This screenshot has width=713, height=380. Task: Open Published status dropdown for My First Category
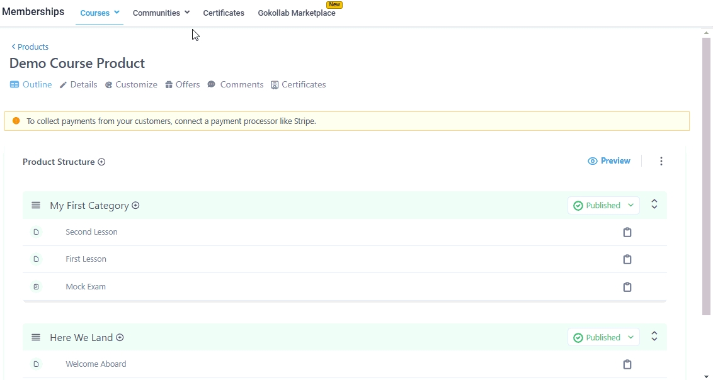603,206
